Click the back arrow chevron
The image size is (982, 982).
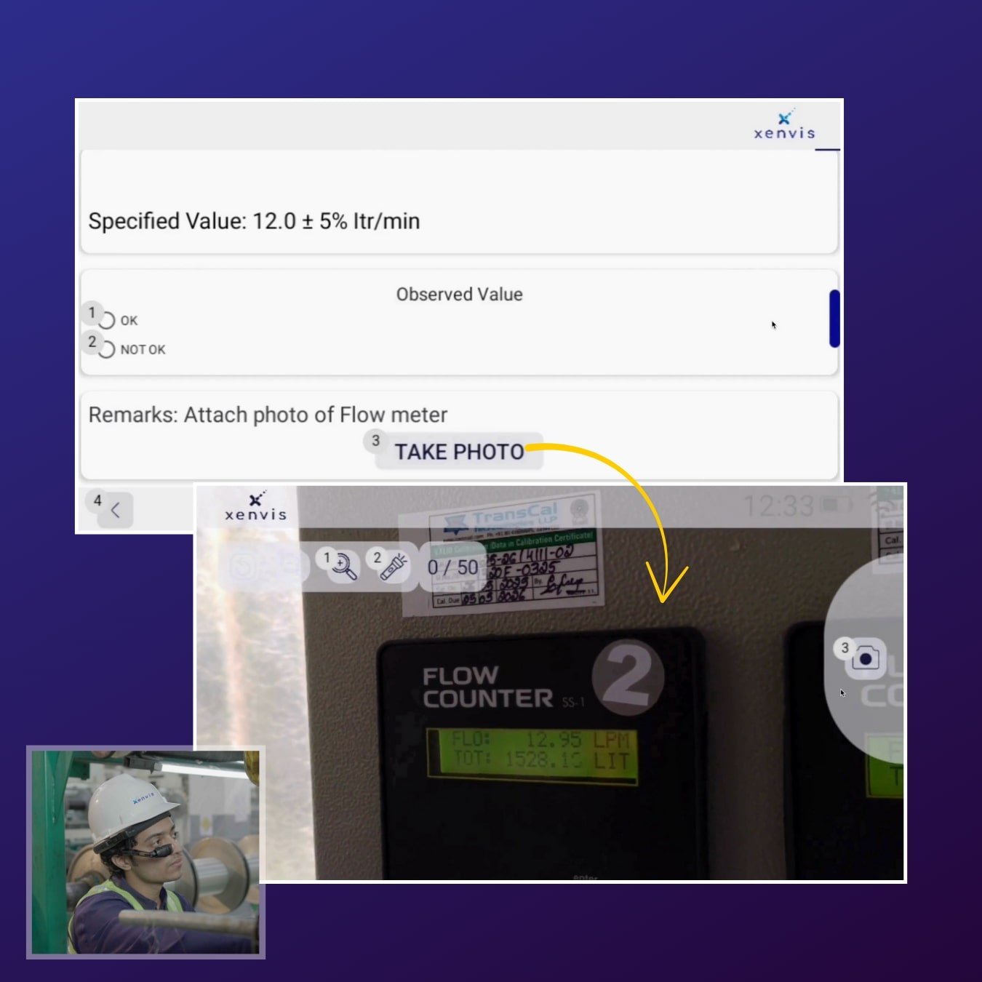pos(115,510)
